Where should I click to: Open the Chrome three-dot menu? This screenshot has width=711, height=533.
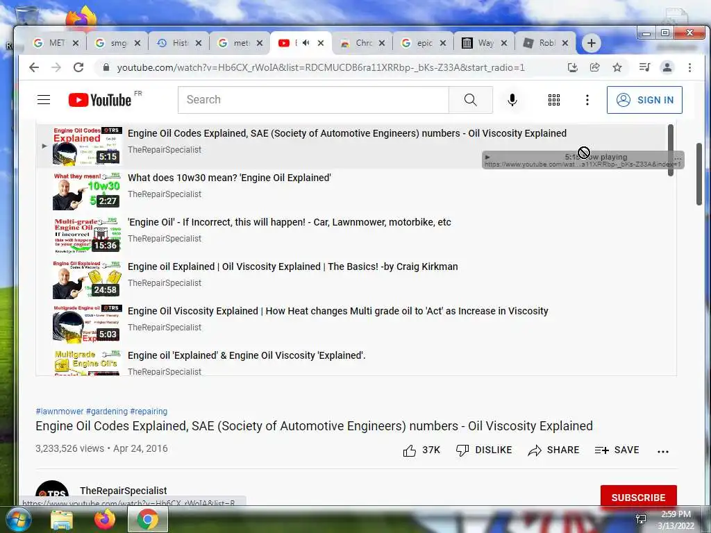689,67
